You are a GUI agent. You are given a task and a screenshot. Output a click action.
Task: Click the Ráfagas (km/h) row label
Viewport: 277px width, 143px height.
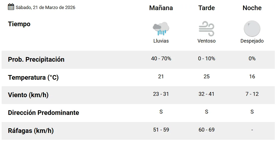(31, 131)
